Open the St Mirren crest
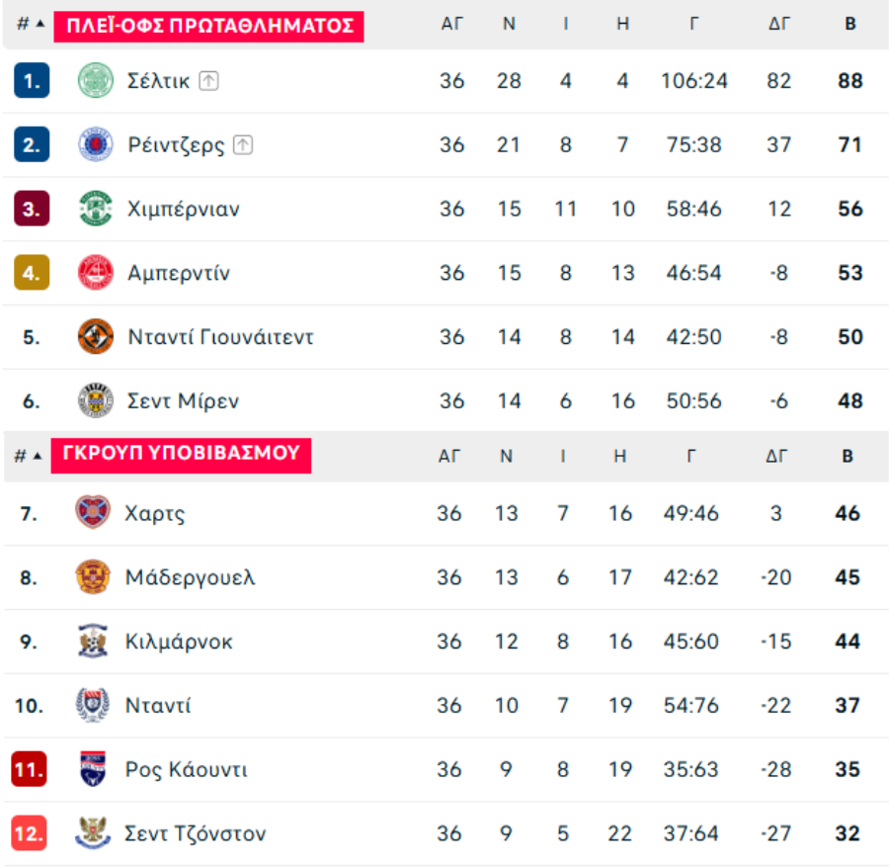This screenshot has width=889, height=868. pyautogui.click(x=95, y=401)
